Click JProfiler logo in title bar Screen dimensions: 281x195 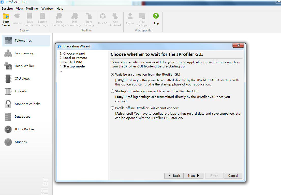click(x=2, y=2)
